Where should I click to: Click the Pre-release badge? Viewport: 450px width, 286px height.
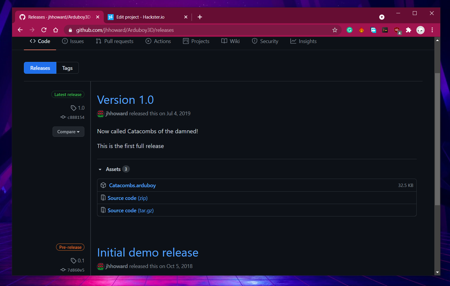(70, 247)
